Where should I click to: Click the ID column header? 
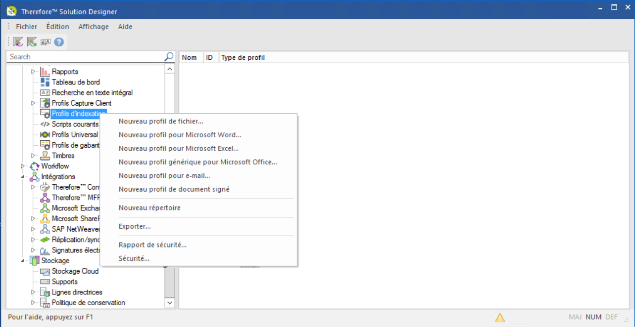click(210, 58)
